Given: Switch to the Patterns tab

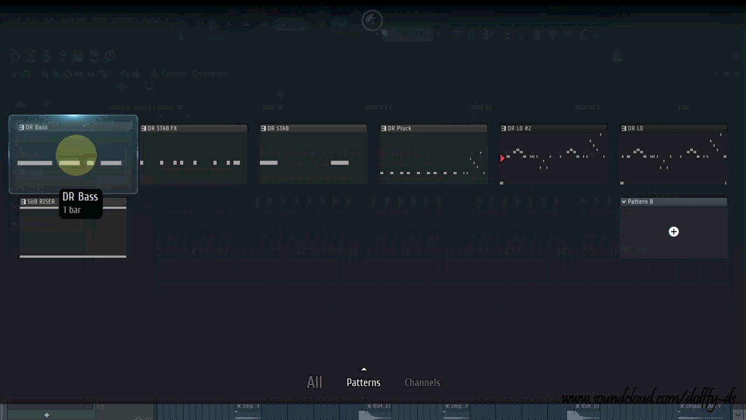Looking at the screenshot, I should point(363,383).
